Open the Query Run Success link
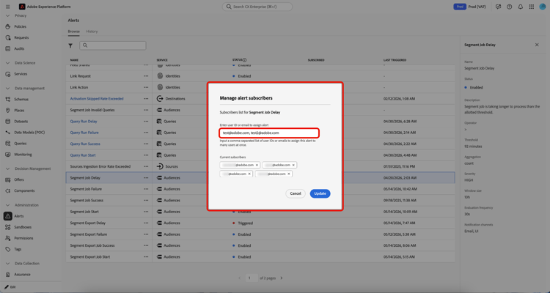Screen dimensions: 550x293 coord(85,144)
